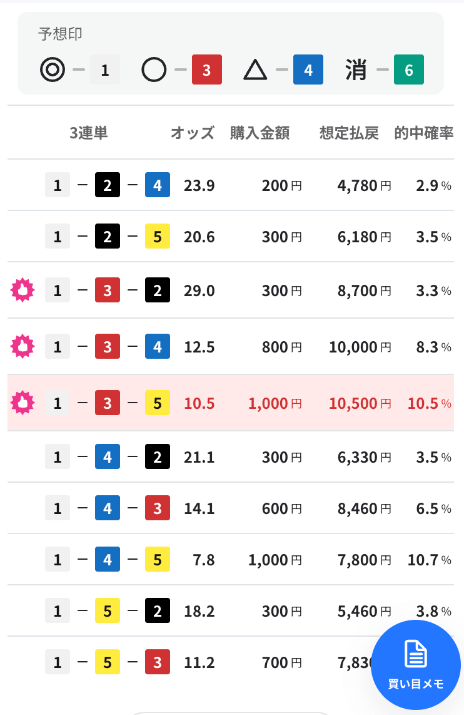Click the 的中確率 column header
464x715 pixels.
click(x=424, y=133)
